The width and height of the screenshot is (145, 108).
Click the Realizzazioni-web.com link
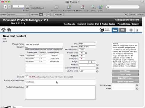click(x=127, y=20)
